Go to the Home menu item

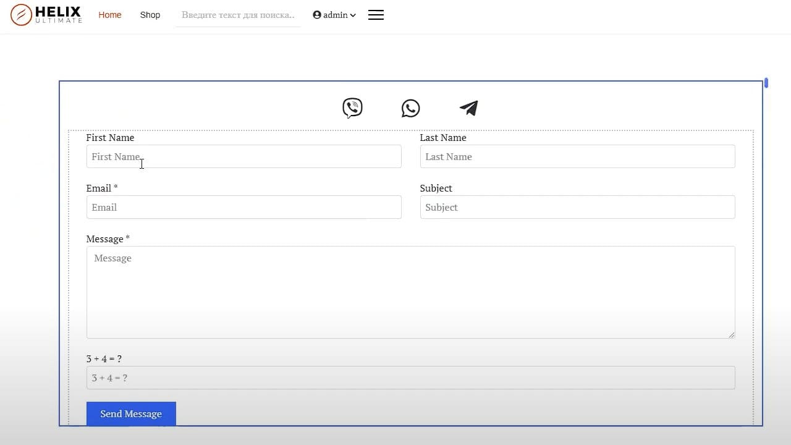(x=110, y=15)
